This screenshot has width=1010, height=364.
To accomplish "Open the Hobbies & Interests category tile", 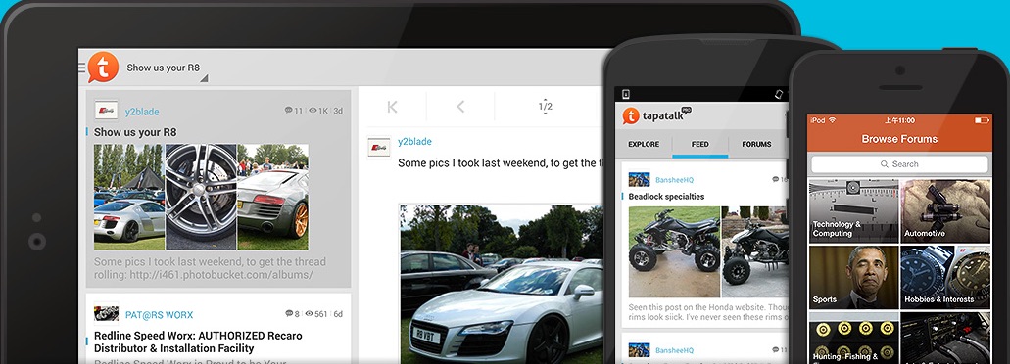I will (x=945, y=277).
